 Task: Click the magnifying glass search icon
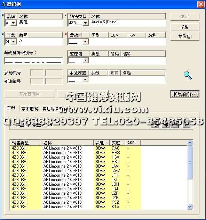coord(188,76)
